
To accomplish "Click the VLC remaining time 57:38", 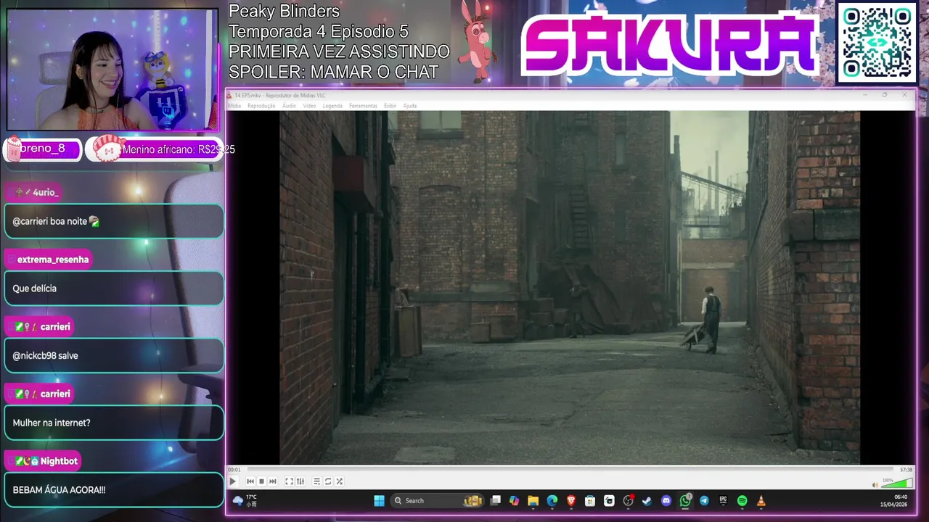I will tap(906, 470).
